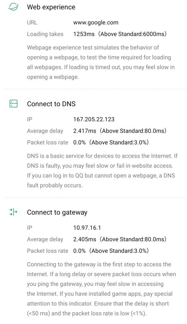Screen dimensions: 187x324
Task: Tap the gateway IP address 10.97.16.1
Action: pyautogui.click(x=87, y=228)
